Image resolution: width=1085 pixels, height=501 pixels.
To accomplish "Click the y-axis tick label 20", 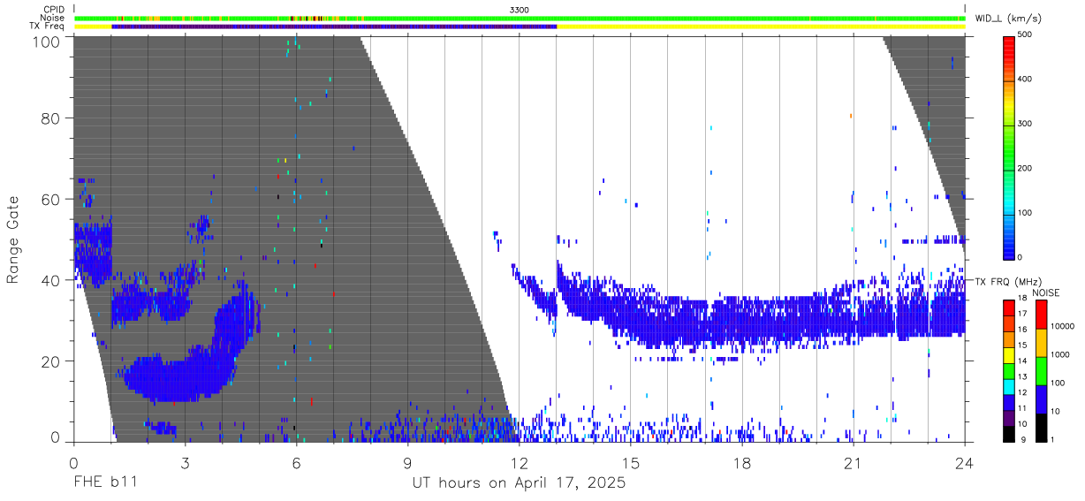I will pyautogui.click(x=50, y=361).
